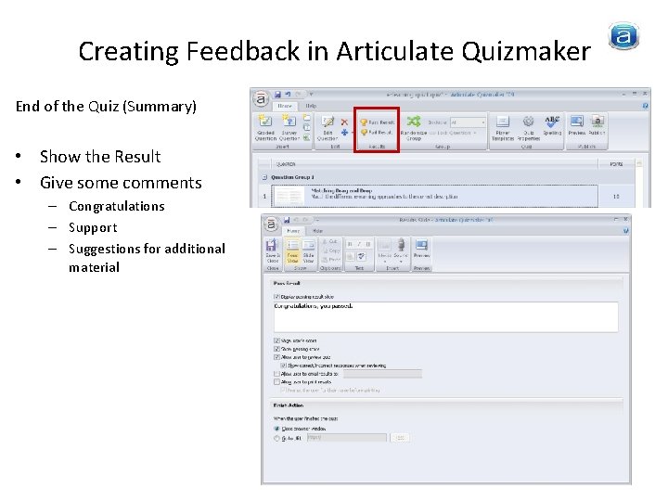Screen dimensions: 668x501
Task: Select Close browser window radio option
Action: pos(276,429)
